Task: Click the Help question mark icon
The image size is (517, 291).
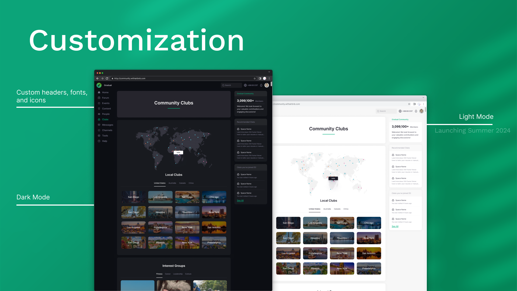Action: pyautogui.click(x=99, y=141)
